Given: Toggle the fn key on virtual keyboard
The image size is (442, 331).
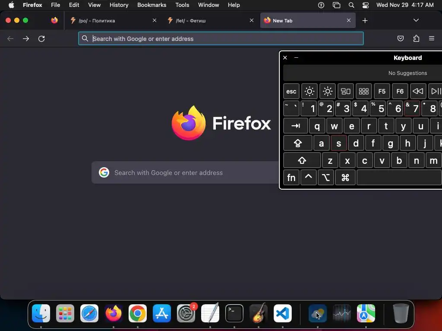Looking at the screenshot, I should click(291, 178).
